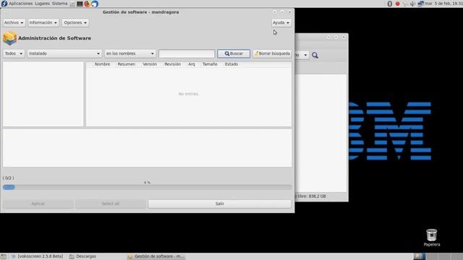Click the Bluetooth tray icon

pos(390,4)
